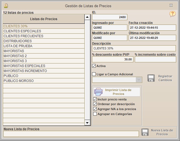The width and height of the screenshot is (180, 141).
Task: Click the price tag icon in title bar
Action: 6,6
